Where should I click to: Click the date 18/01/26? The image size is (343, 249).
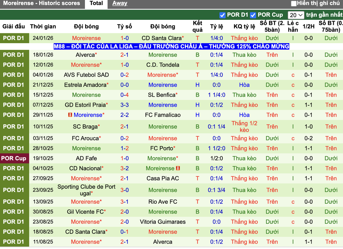pyautogui.click(x=43, y=55)
